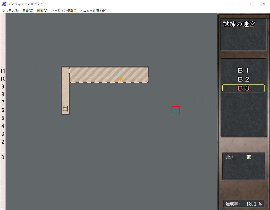
Task: Open the システム(S) menu
Action: click(x=10, y=11)
